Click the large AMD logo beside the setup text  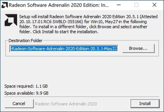[x=11, y=20]
